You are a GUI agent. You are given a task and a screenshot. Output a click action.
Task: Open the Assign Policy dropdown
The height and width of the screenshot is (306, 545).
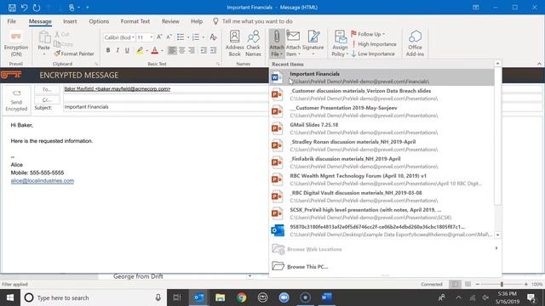340,43
